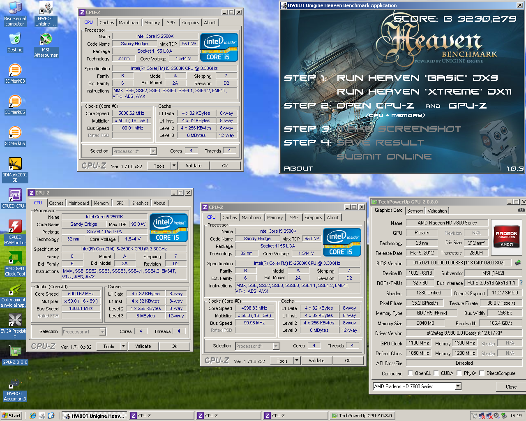Click Validate in the top CPU-Z window
Image resolution: width=526 pixels, height=421 pixels.
click(x=194, y=166)
